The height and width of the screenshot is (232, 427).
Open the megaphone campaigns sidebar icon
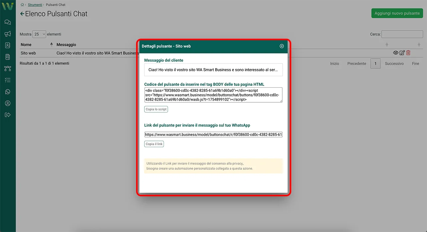coord(7,34)
